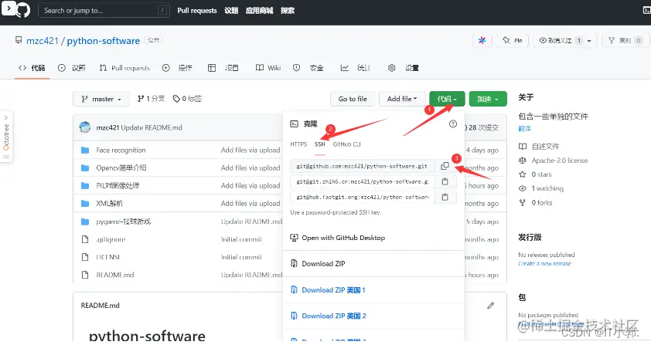Open the 0 stars link
Image resolution: width=651 pixels, height=345 pixels.
point(541,174)
